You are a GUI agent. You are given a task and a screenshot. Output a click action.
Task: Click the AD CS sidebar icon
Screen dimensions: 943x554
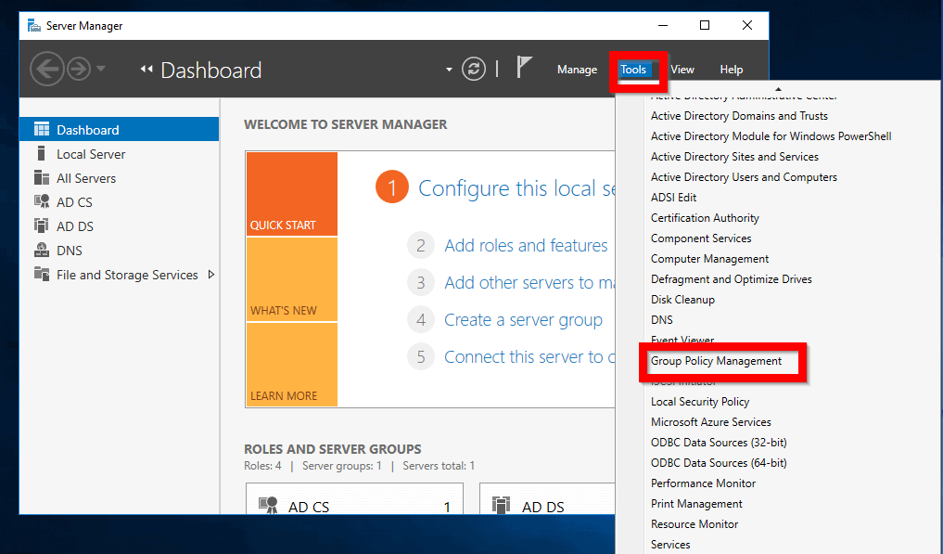[42, 201]
